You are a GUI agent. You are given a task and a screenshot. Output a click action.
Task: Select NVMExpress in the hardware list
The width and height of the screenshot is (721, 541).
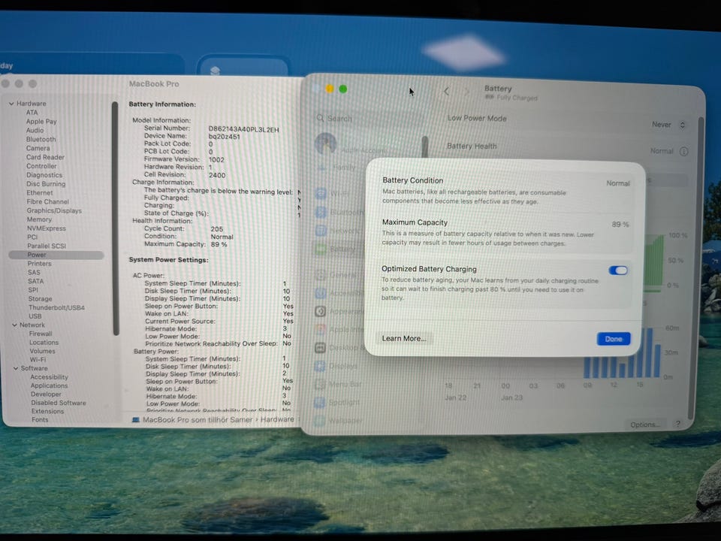click(x=47, y=228)
